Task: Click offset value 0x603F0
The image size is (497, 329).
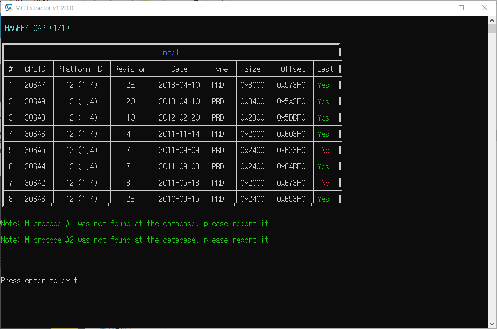Action: click(291, 134)
